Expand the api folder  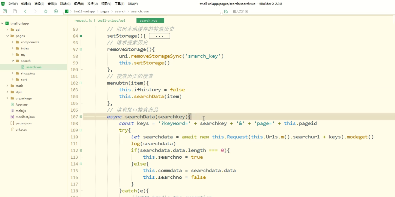click(8, 30)
